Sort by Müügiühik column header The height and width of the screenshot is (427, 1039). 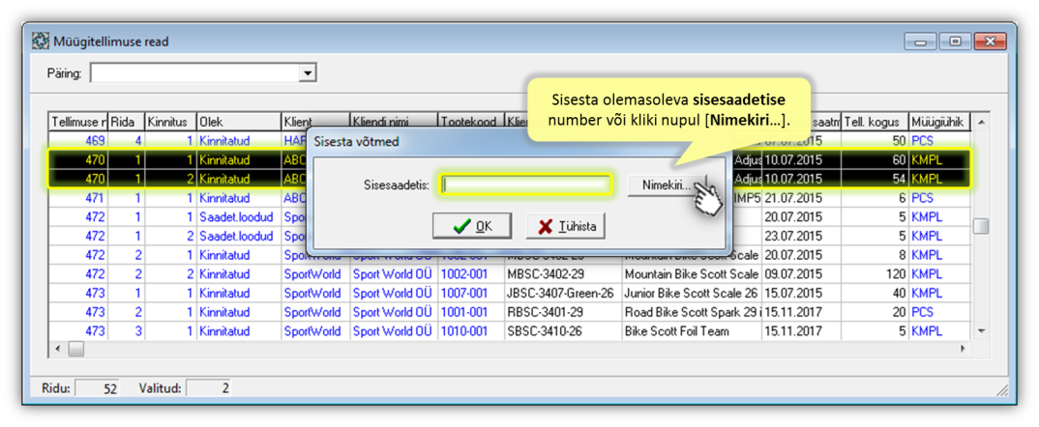click(x=936, y=123)
